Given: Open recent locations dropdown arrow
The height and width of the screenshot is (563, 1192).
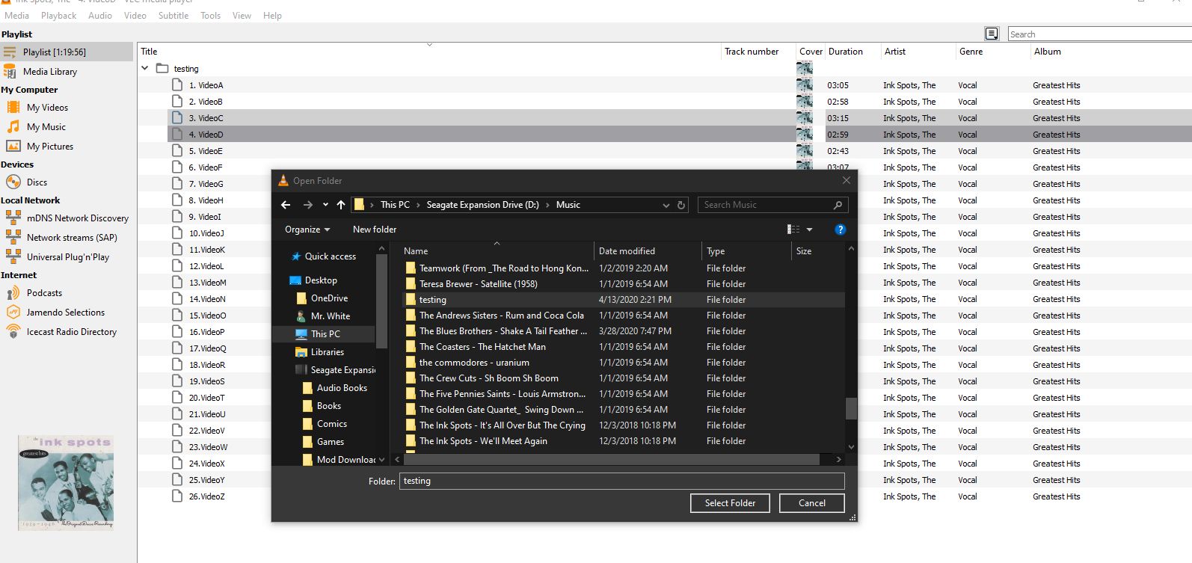Looking at the screenshot, I should coord(325,205).
